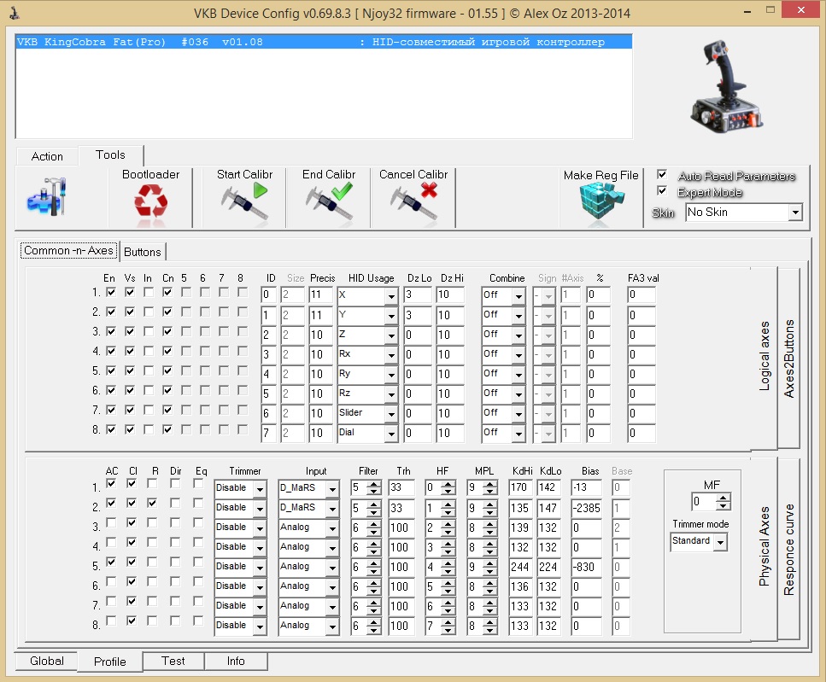
Task: Click the tools wrench icon under Action tab
Action: 47,197
